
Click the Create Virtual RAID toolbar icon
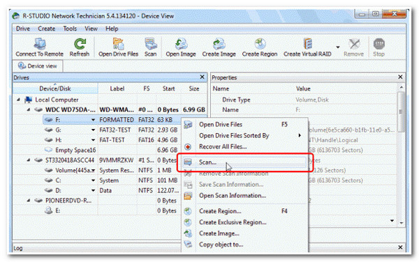(307, 47)
